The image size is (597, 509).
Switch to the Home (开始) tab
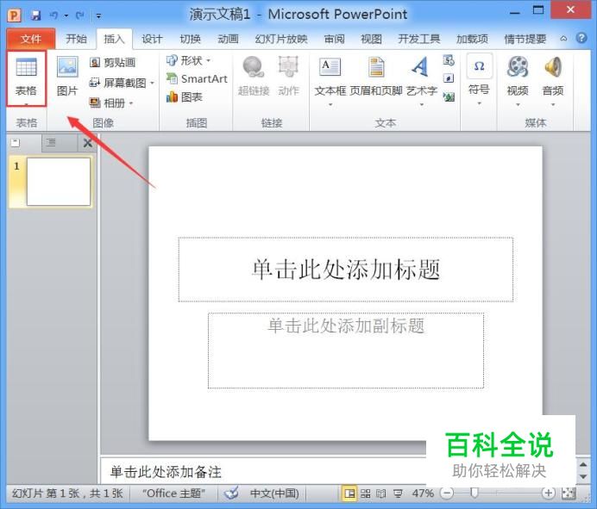click(76, 39)
